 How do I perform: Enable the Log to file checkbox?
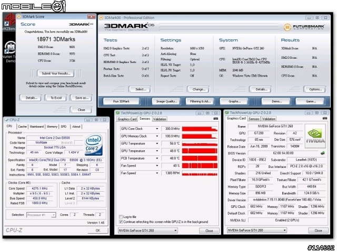coord(121,217)
